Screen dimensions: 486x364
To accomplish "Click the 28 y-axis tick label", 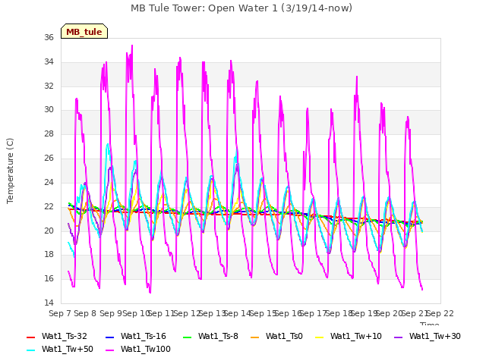I will coord(49,133).
